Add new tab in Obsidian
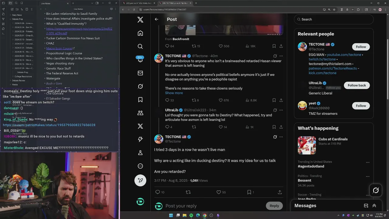The width and height of the screenshot is (389, 219). tap(73, 3)
